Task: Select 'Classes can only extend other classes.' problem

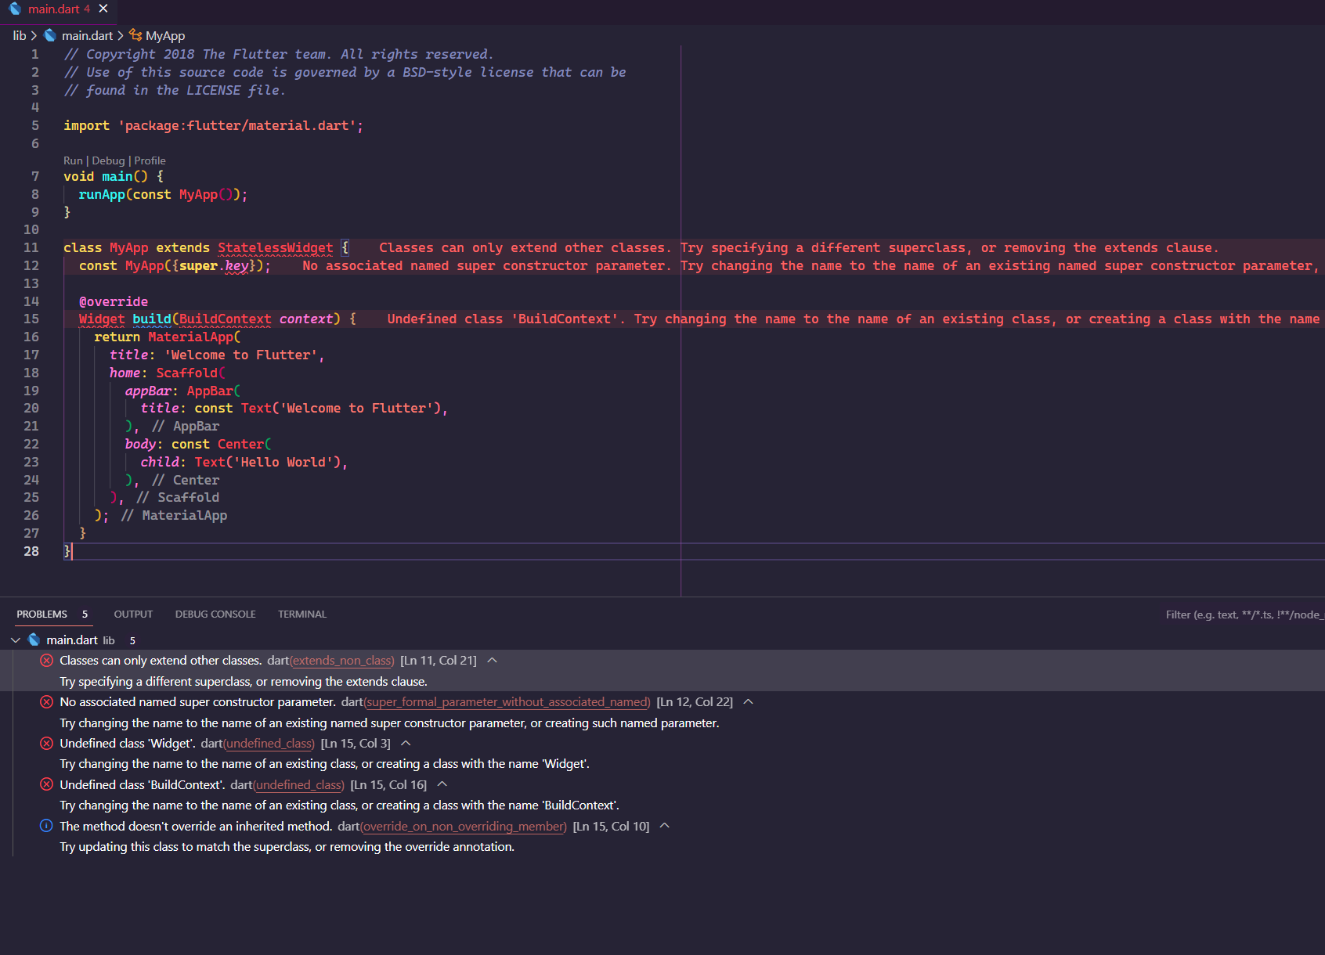Action: click(161, 661)
